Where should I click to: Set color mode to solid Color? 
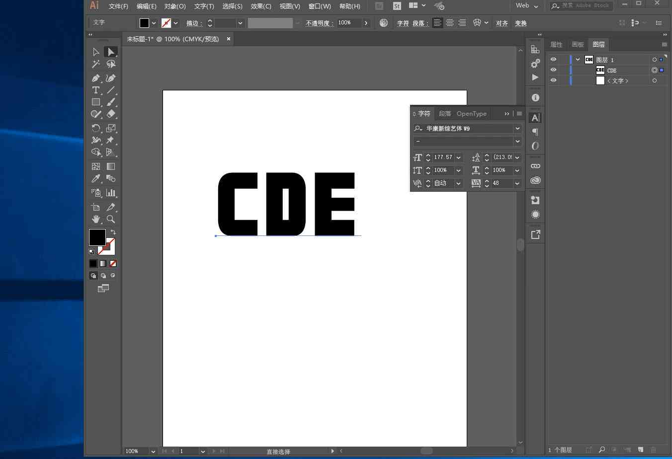[93, 264]
